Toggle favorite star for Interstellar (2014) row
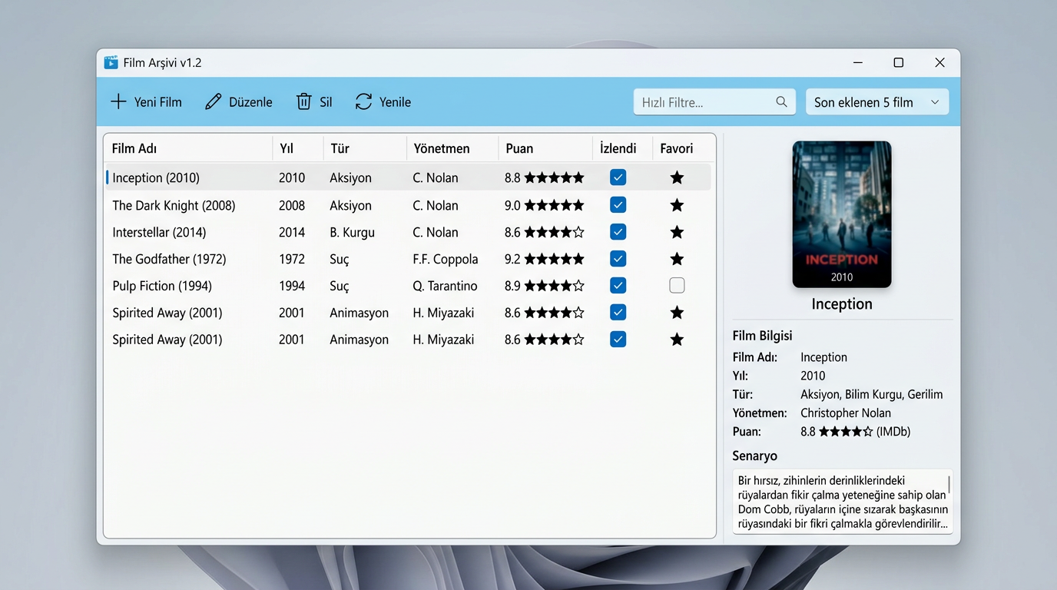1057x590 pixels. [x=677, y=232]
